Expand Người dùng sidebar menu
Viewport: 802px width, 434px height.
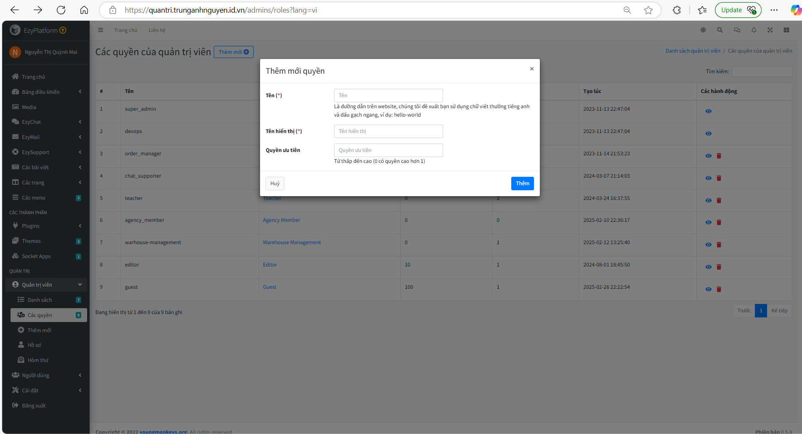(46, 375)
